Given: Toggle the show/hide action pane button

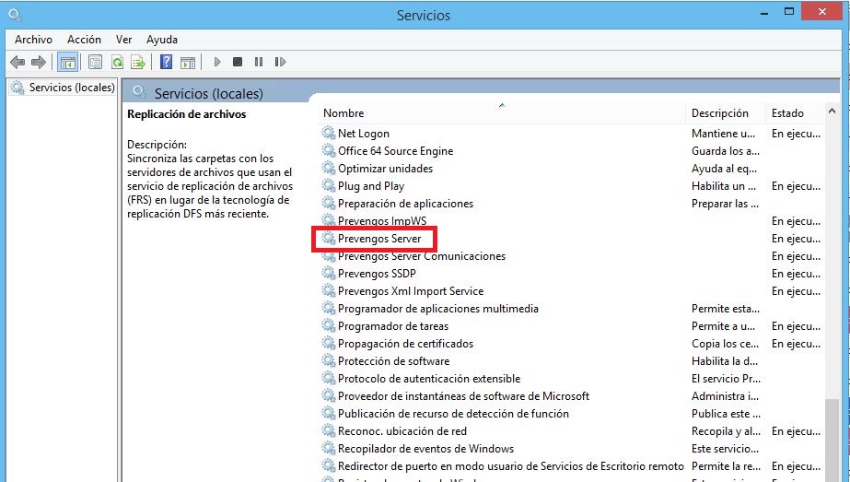Looking at the screenshot, I should click(x=188, y=62).
